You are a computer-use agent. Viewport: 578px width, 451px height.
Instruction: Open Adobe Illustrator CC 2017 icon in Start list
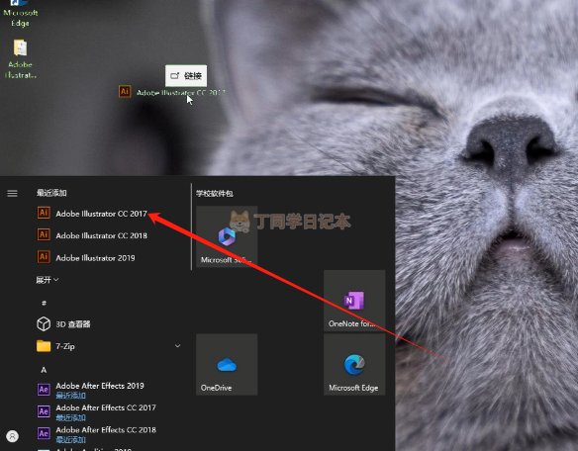click(44, 213)
